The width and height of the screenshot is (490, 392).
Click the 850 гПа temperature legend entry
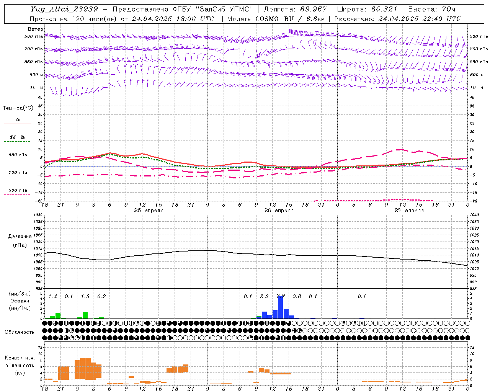point(18,155)
